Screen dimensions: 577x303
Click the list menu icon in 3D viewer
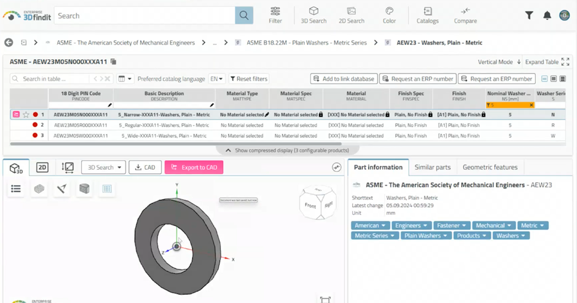[16, 189]
